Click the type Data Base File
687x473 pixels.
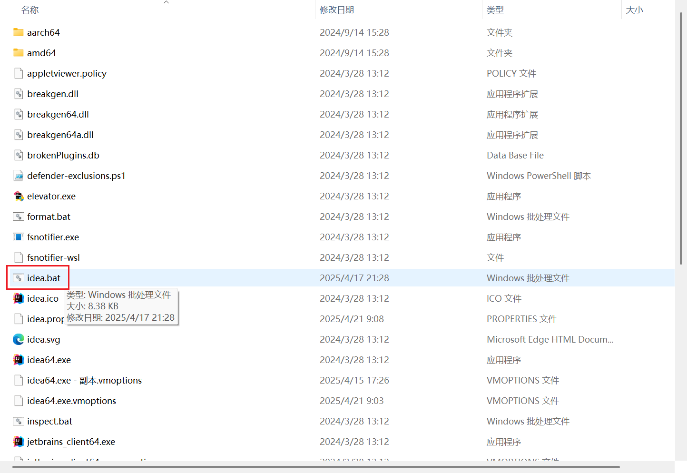515,155
